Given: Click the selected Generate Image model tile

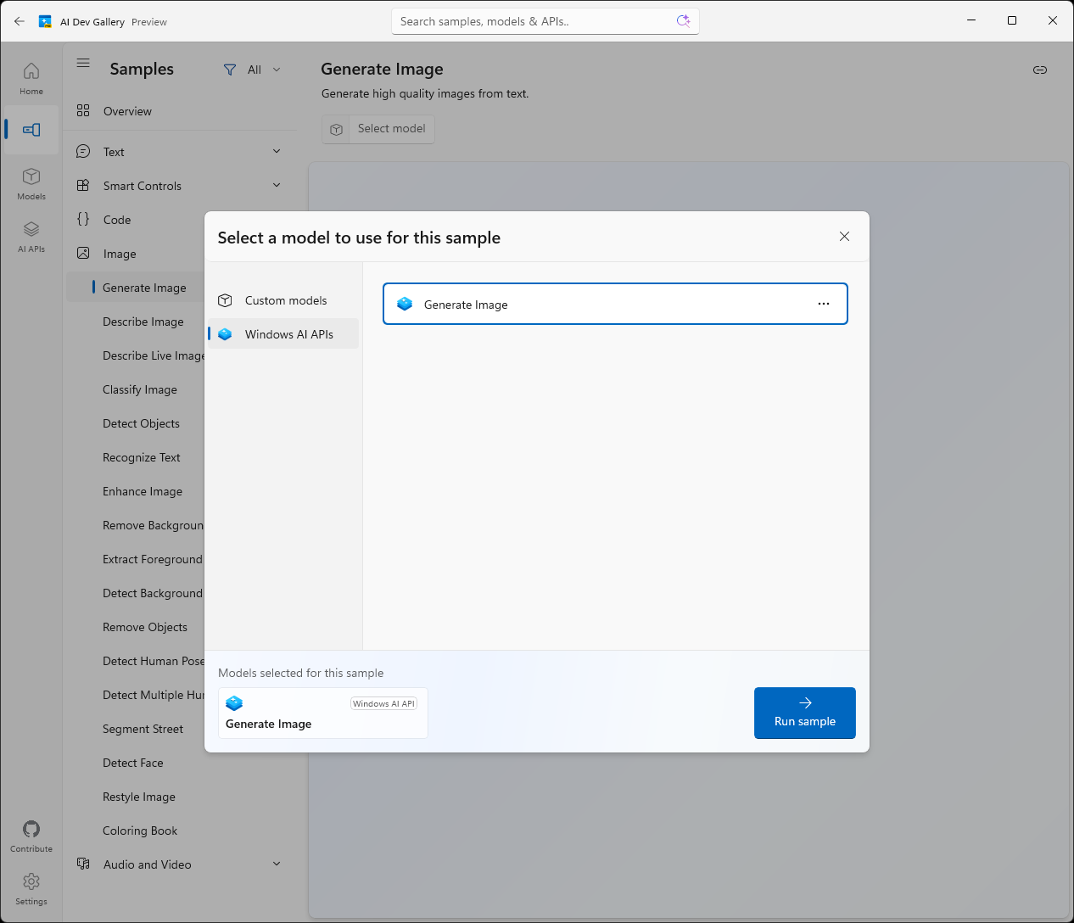Looking at the screenshot, I should click(x=323, y=713).
